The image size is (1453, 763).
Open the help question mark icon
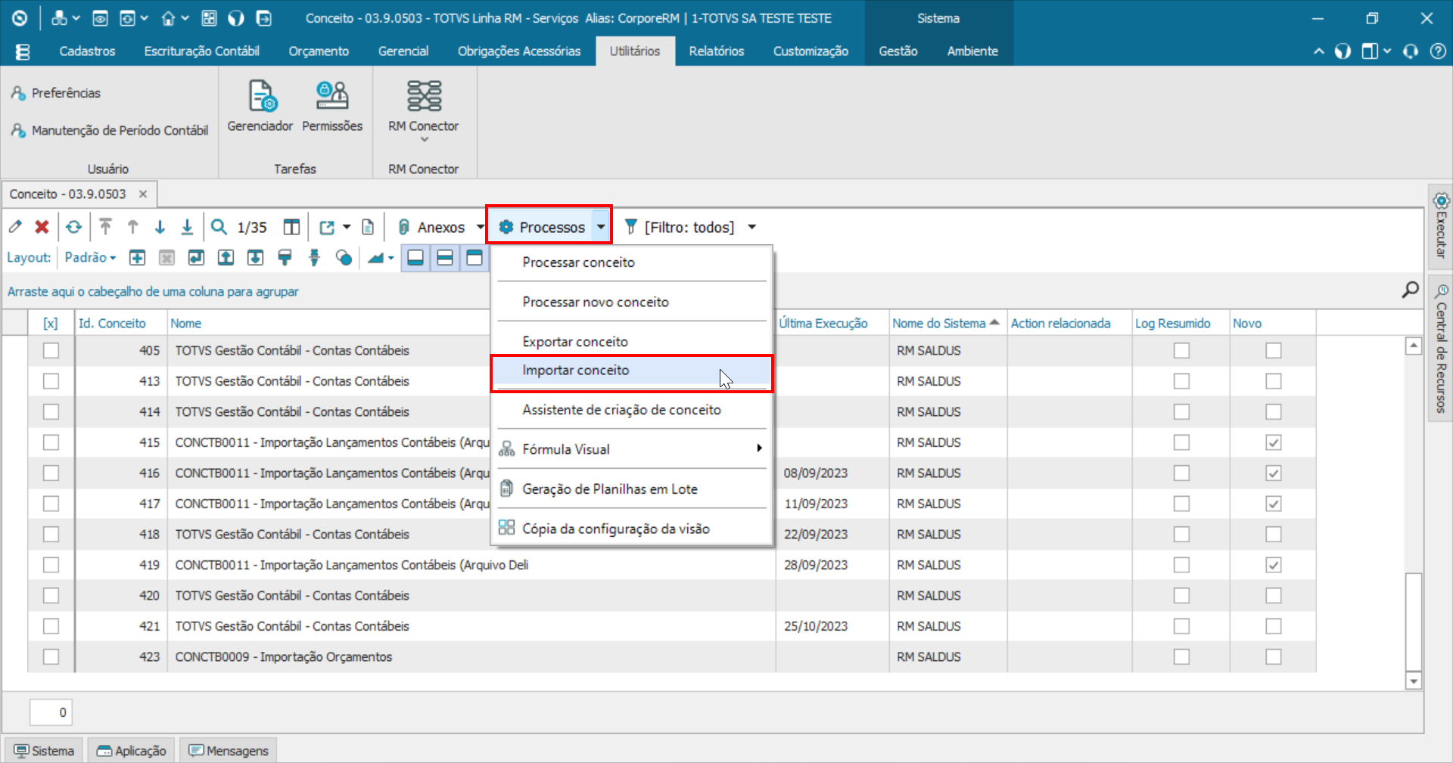click(x=1437, y=51)
